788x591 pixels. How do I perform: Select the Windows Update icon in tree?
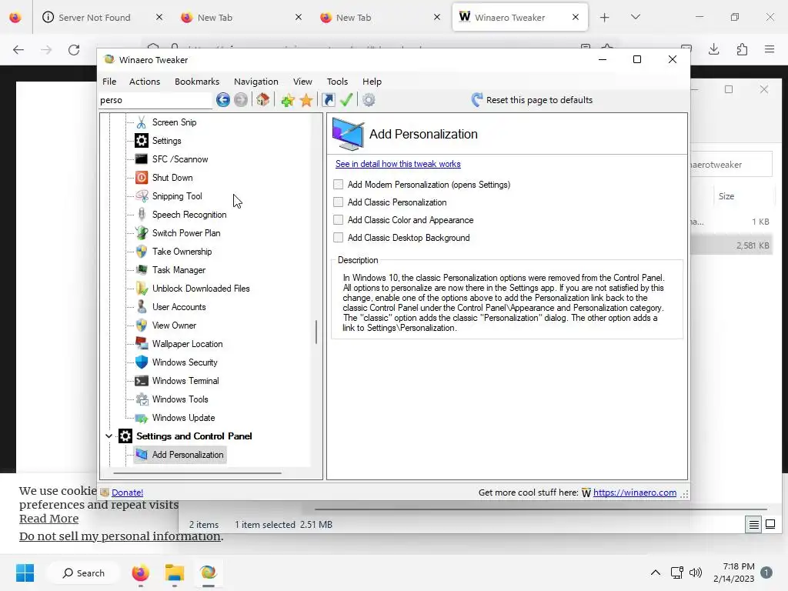(x=142, y=418)
